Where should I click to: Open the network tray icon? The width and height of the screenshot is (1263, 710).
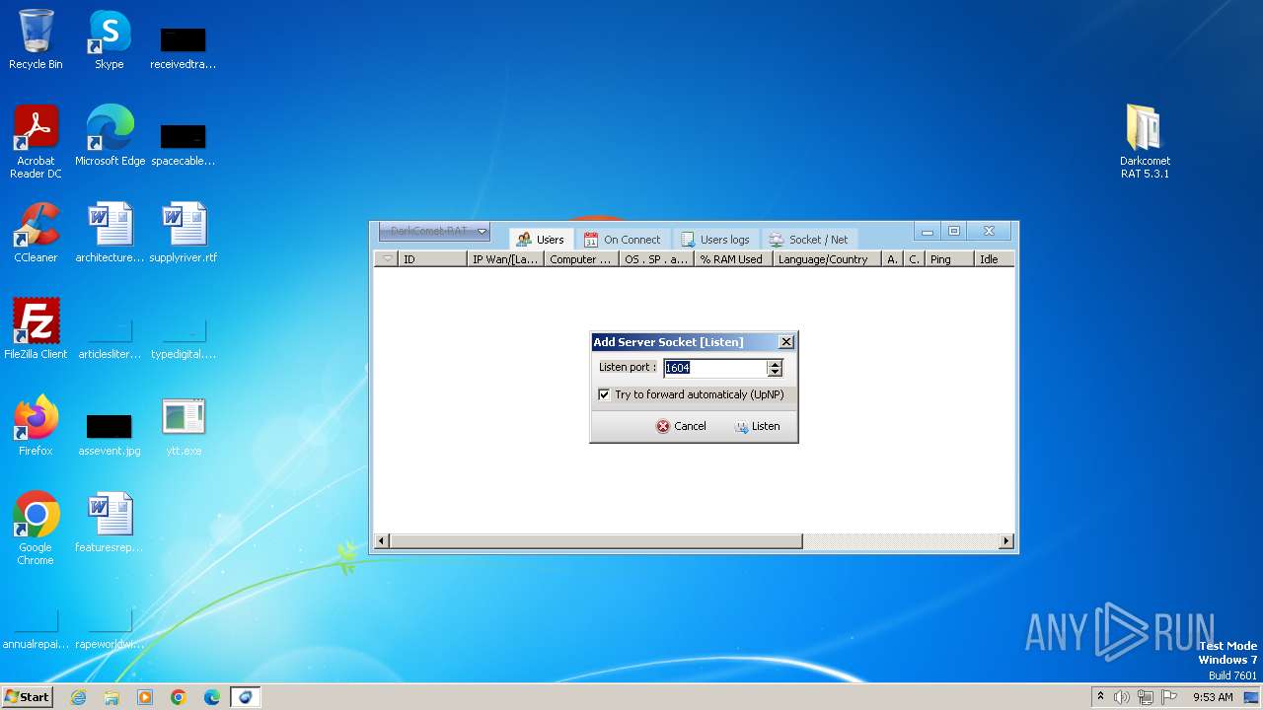(1146, 697)
